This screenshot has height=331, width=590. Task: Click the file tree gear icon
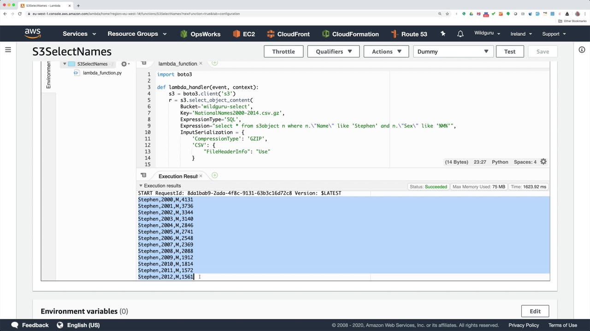(124, 64)
